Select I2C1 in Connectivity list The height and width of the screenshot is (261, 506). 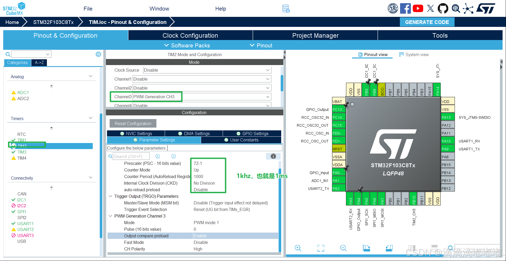click(x=22, y=200)
